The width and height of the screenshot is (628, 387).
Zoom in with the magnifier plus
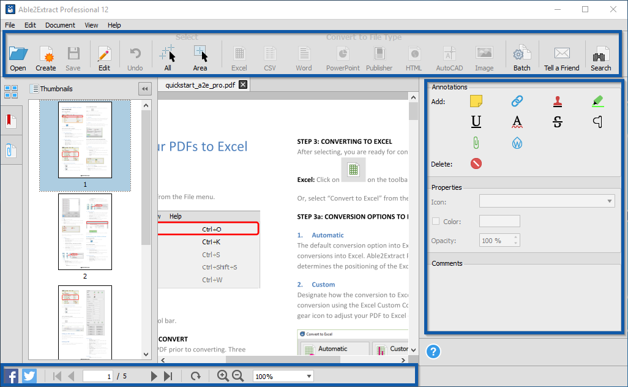[x=223, y=376]
